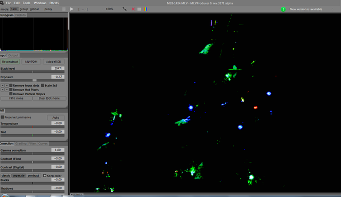Adjust the Contrast (Film) slider
This screenshot has height=197, width=341.
(33, 162)
